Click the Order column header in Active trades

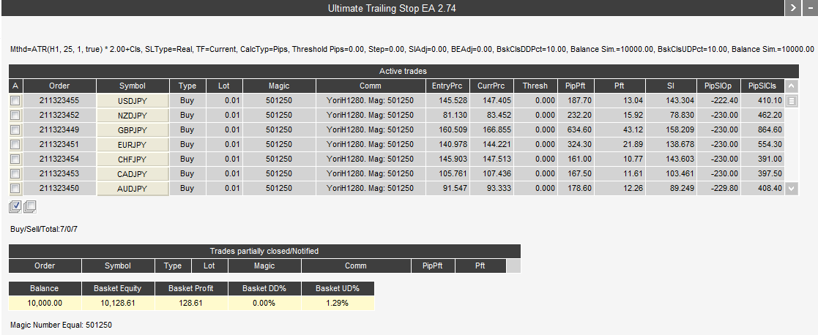[59, 86]
